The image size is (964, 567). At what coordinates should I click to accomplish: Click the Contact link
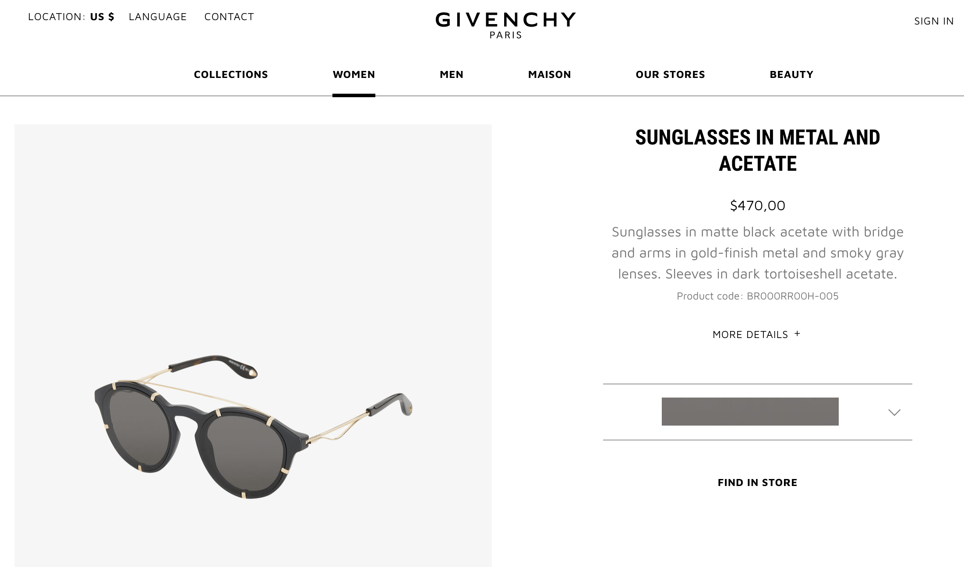pos(229,17)
